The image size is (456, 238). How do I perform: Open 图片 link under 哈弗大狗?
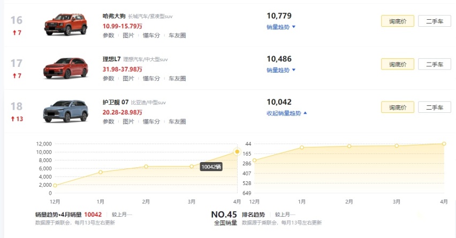[x=128, y=35]
